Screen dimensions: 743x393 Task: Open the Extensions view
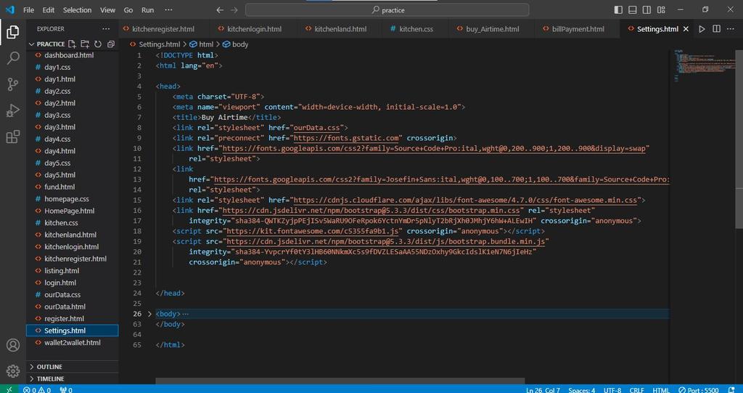click(13, 137)
